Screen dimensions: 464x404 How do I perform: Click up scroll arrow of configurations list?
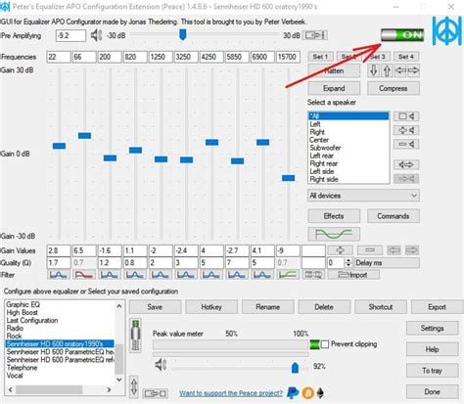coord(119,306)
